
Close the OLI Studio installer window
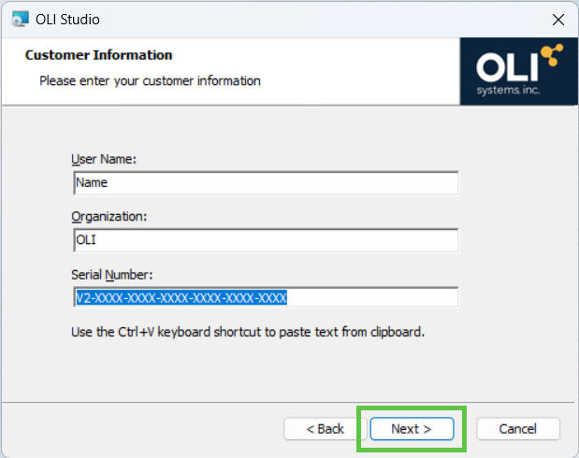tap(558, 20)
